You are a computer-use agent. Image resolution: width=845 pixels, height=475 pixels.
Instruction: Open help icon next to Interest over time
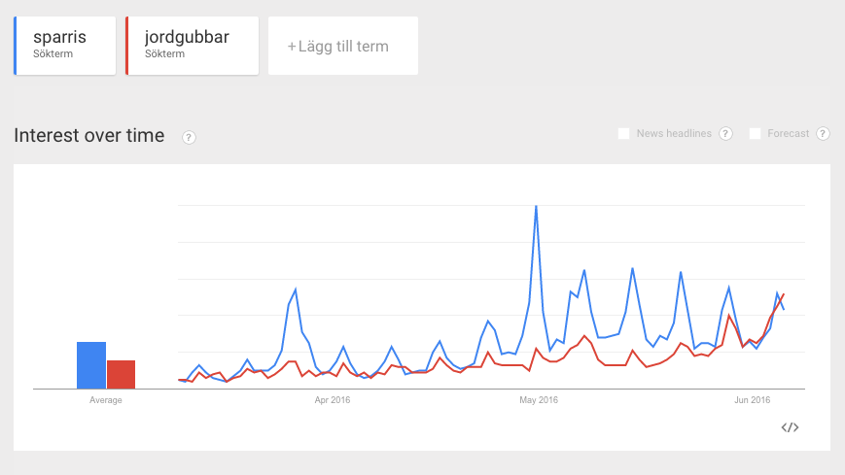pos(189,137)
